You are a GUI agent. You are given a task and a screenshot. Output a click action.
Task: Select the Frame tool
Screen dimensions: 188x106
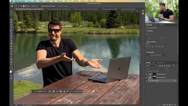[11, 25]
